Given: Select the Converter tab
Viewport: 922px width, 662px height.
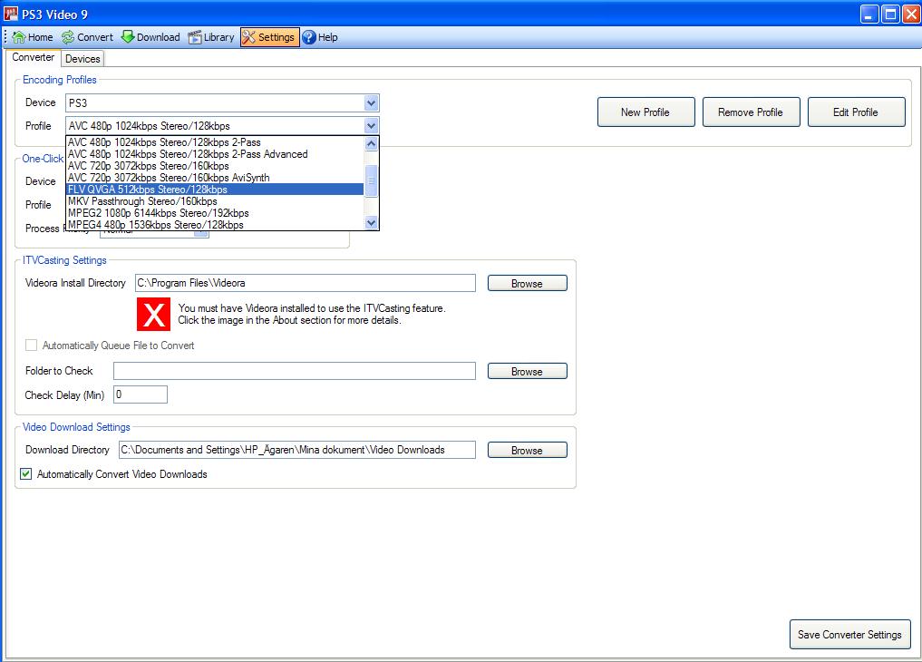Looking at the screenshot, I should click(33, 57).
